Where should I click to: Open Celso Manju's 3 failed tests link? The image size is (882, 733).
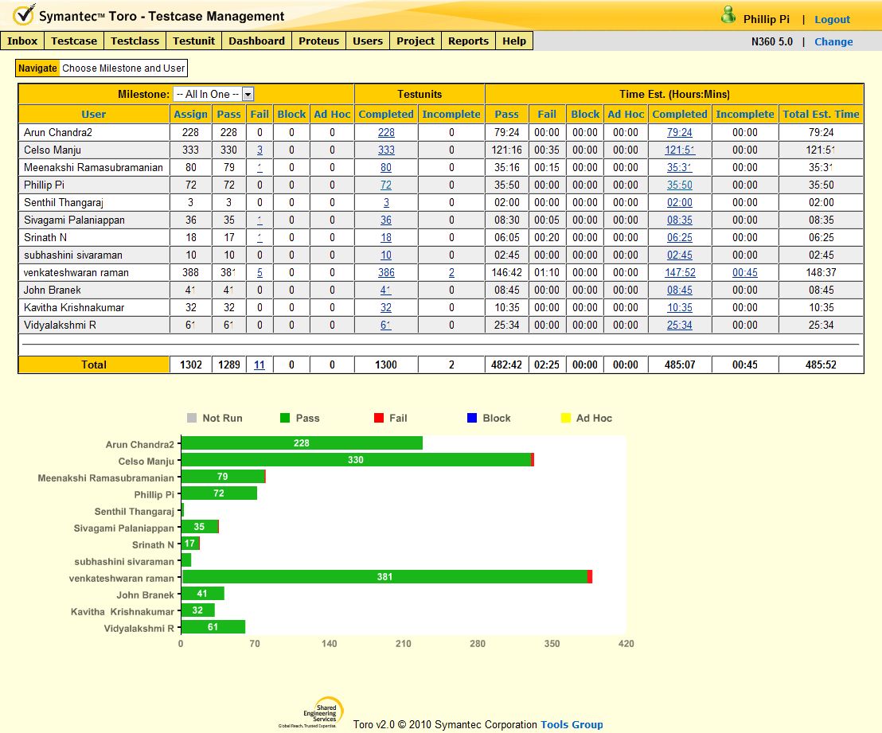pyautogui.click(x=260, y=150)
